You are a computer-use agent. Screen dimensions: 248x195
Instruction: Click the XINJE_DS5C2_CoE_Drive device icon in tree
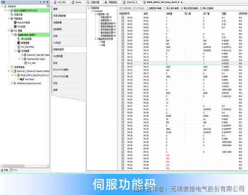(x=18, y=75)
